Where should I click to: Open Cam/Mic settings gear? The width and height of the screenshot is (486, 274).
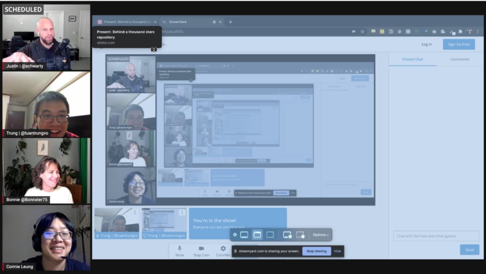(x=223, y=251)
